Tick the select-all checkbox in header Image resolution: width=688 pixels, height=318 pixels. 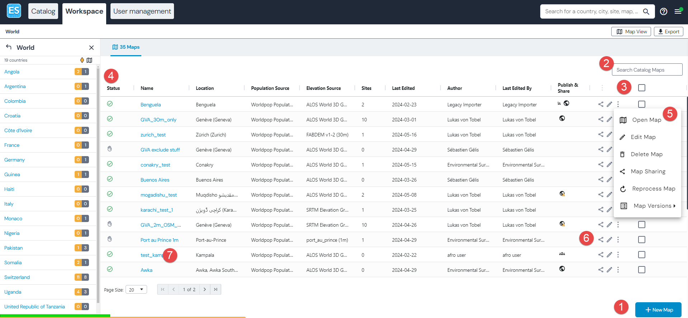(x=642, y=88)
